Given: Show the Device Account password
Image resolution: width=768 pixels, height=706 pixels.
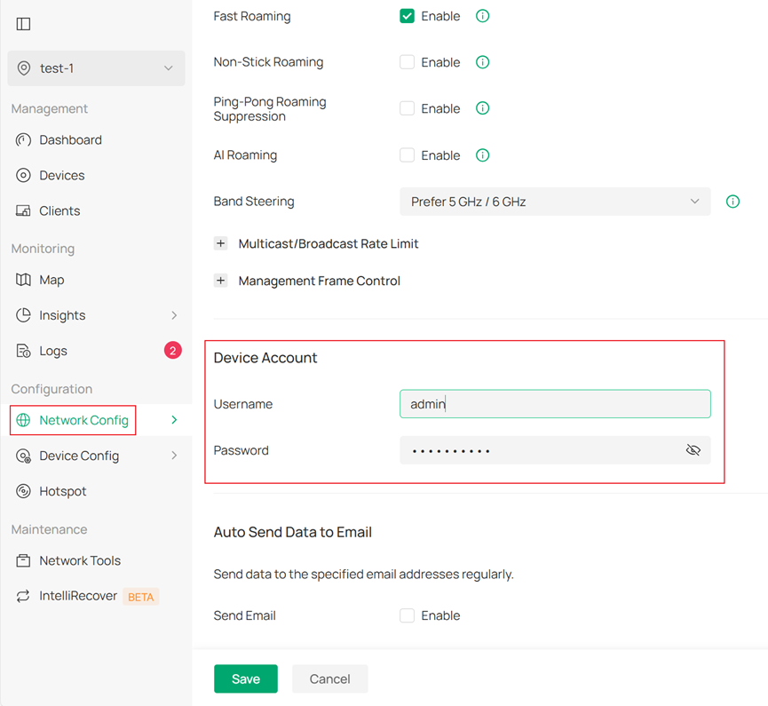Looking at the screenshot, I should [x=693, y=450].
